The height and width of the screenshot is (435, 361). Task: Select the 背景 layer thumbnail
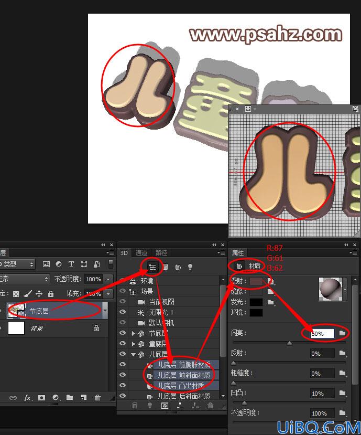tap(16, 328)
